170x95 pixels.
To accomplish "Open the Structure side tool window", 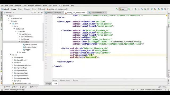I will pyautogui.click(x=1, y=54).
